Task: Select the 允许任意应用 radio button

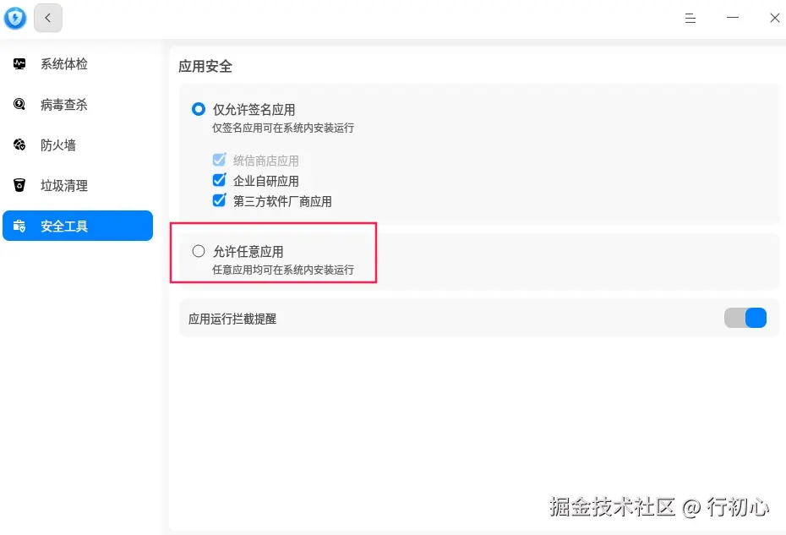Action: click(x=198, y=250)
